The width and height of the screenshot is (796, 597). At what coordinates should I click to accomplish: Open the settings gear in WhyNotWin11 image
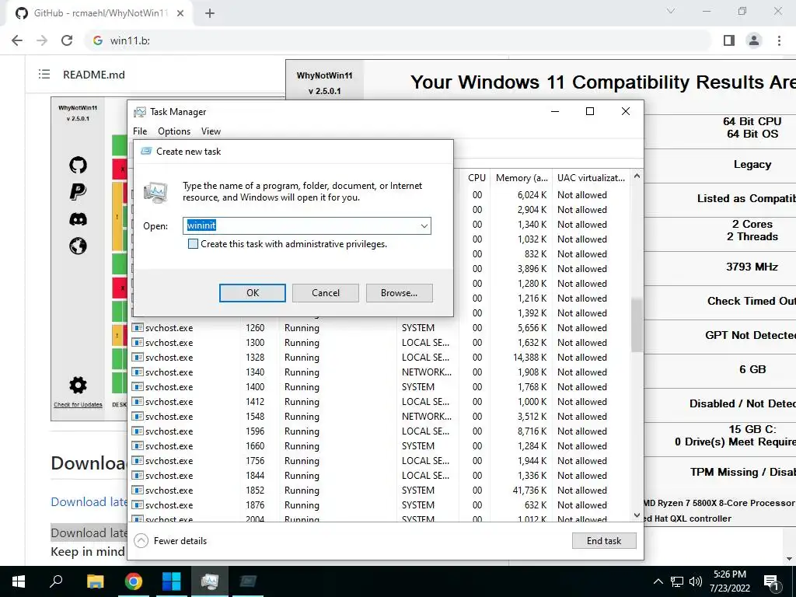click(x=78, y=386)
